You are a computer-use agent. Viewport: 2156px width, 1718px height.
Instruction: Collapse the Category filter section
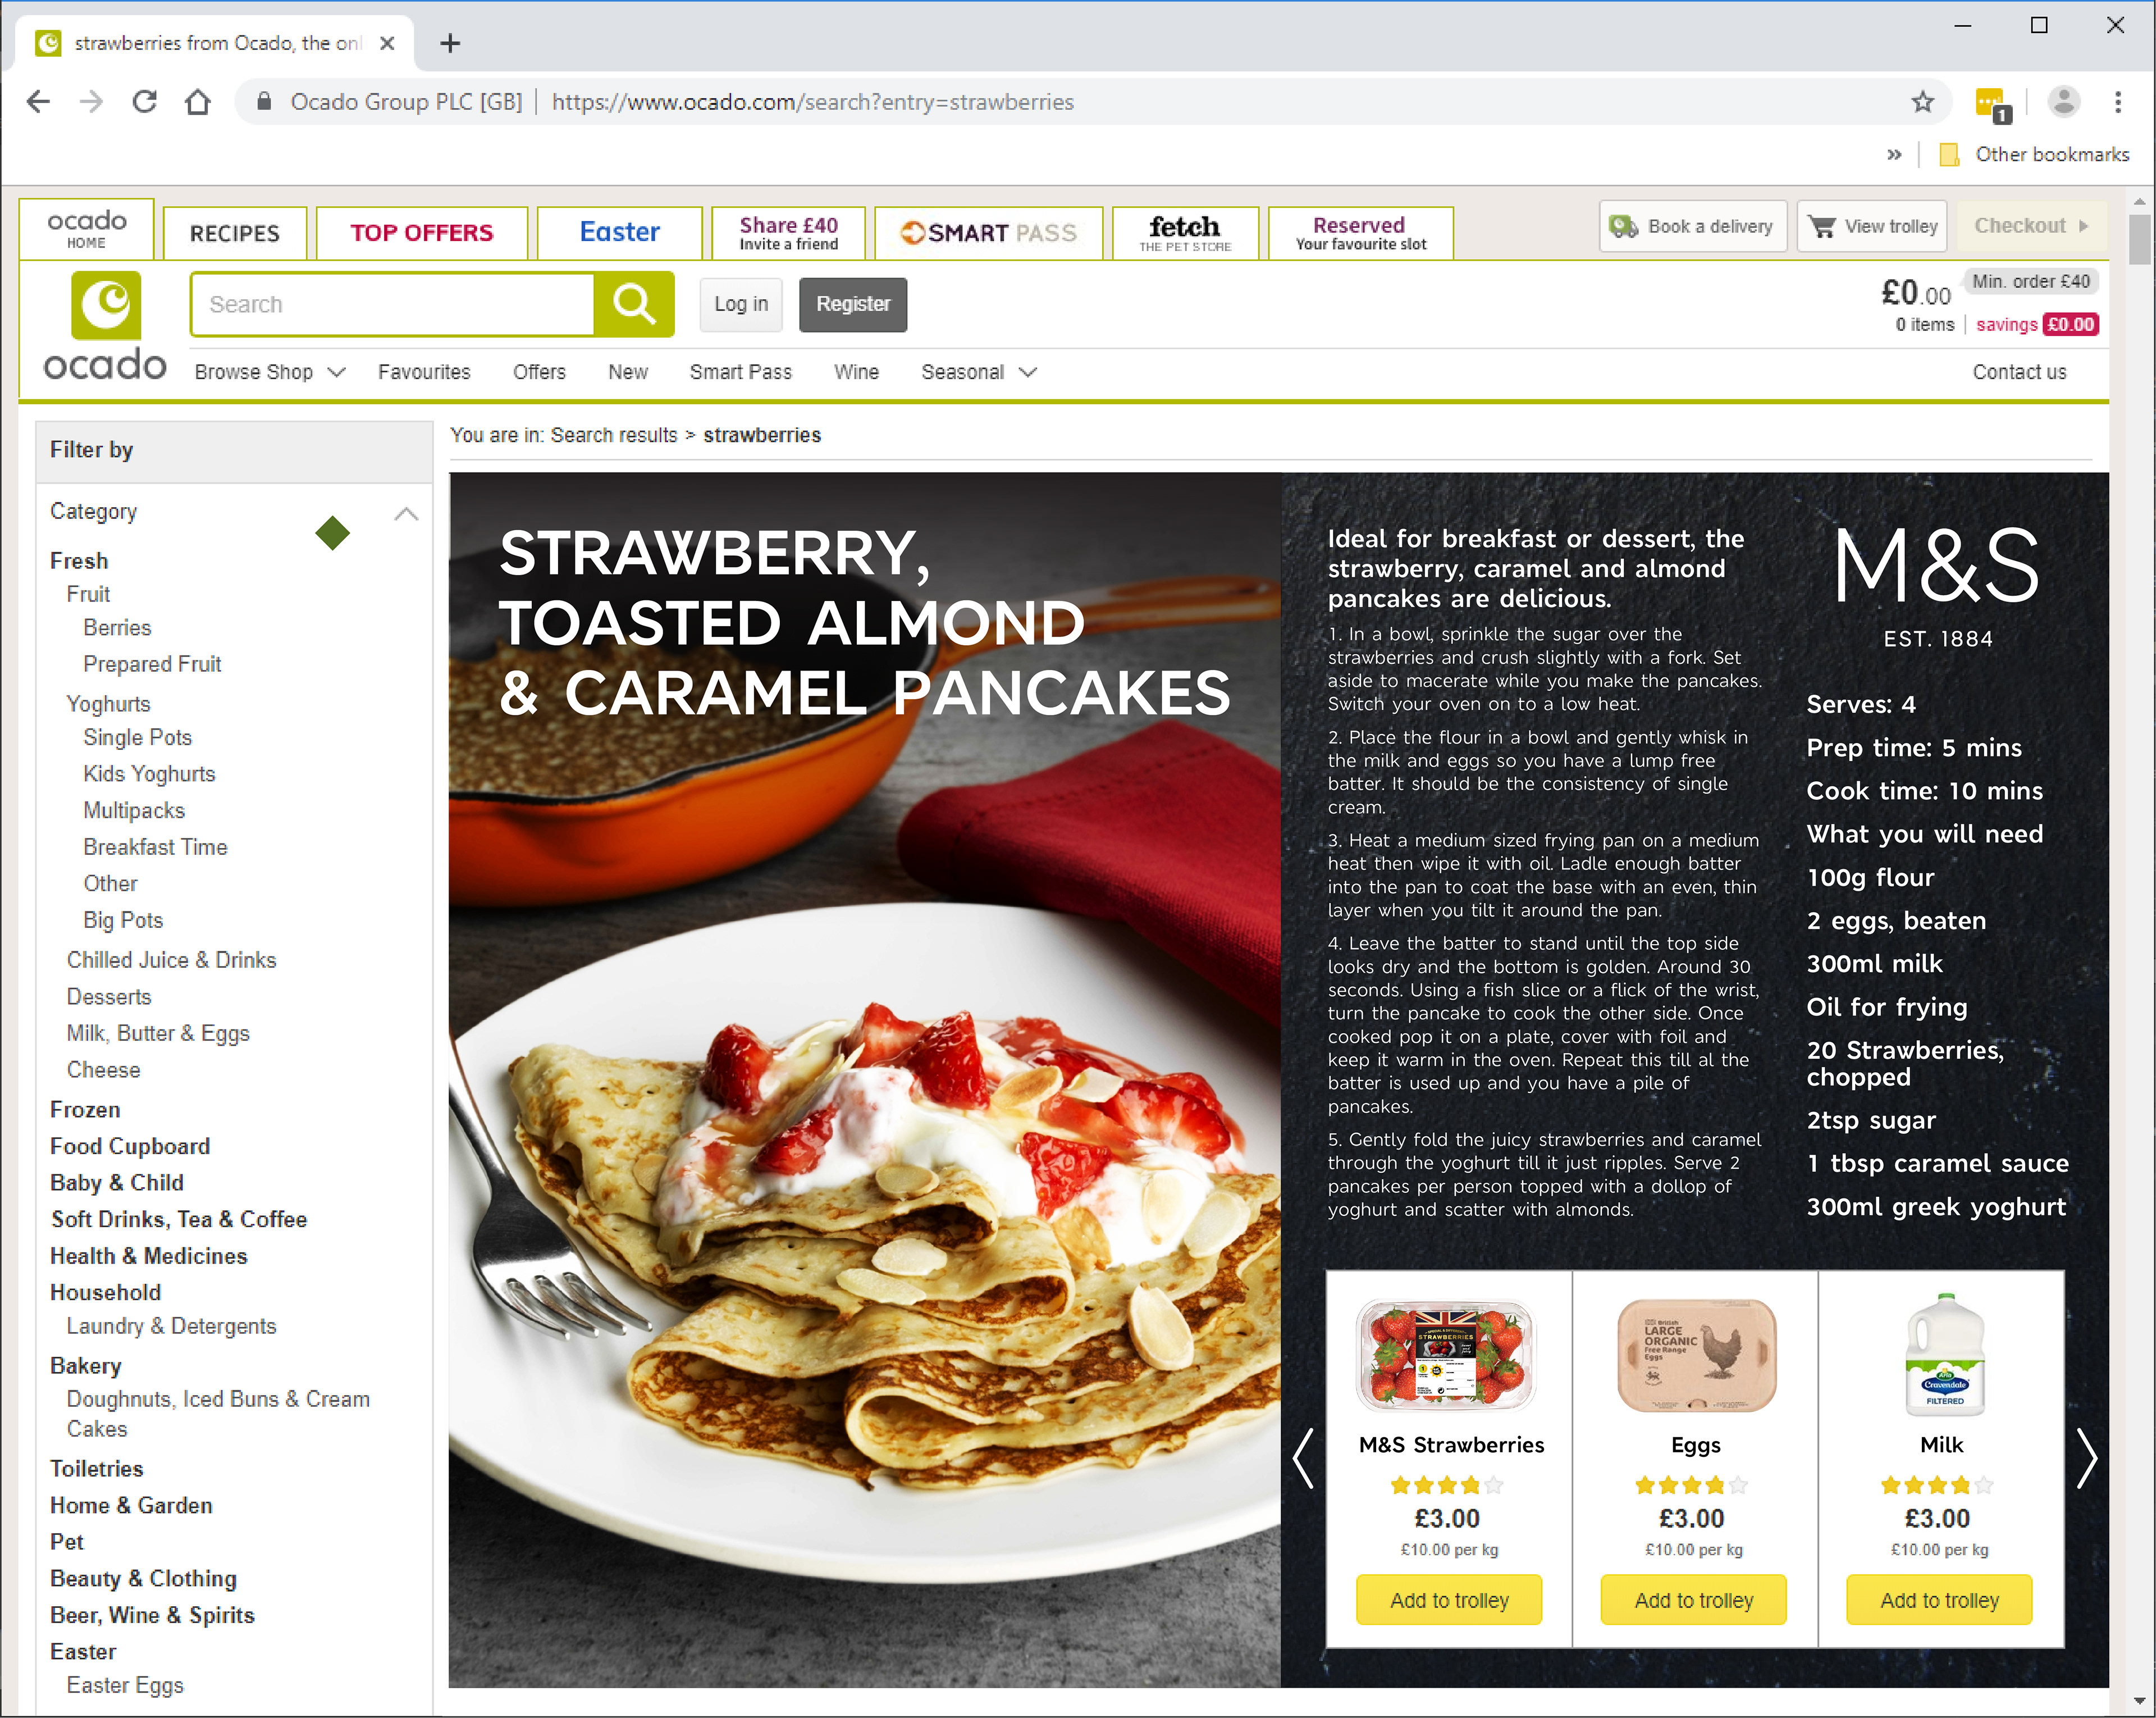click(406, 514)
